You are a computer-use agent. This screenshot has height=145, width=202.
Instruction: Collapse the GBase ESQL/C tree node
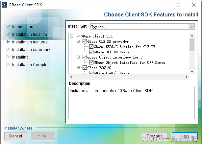(78, 68)
